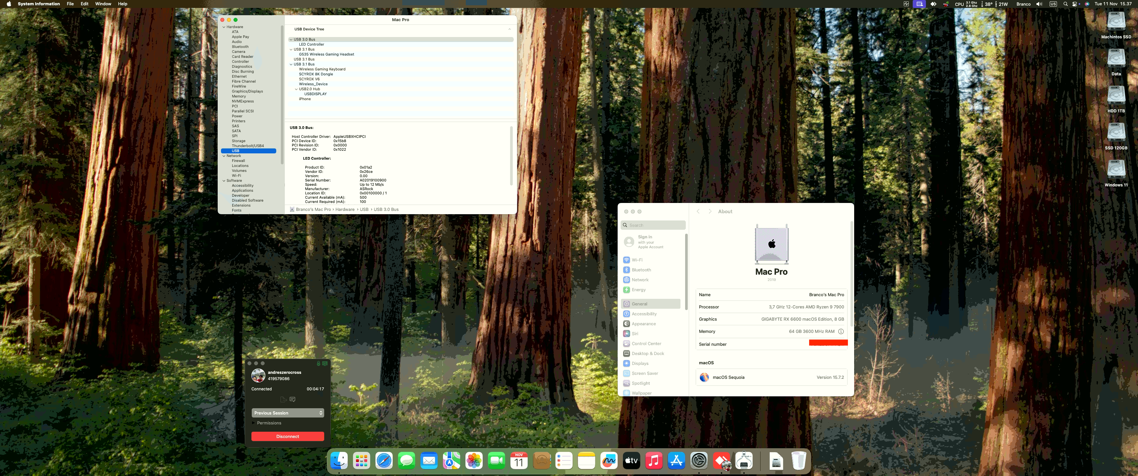
Task: Select Graphics/Displays in hardware sidebar
Action: click(x=247, y=92)
